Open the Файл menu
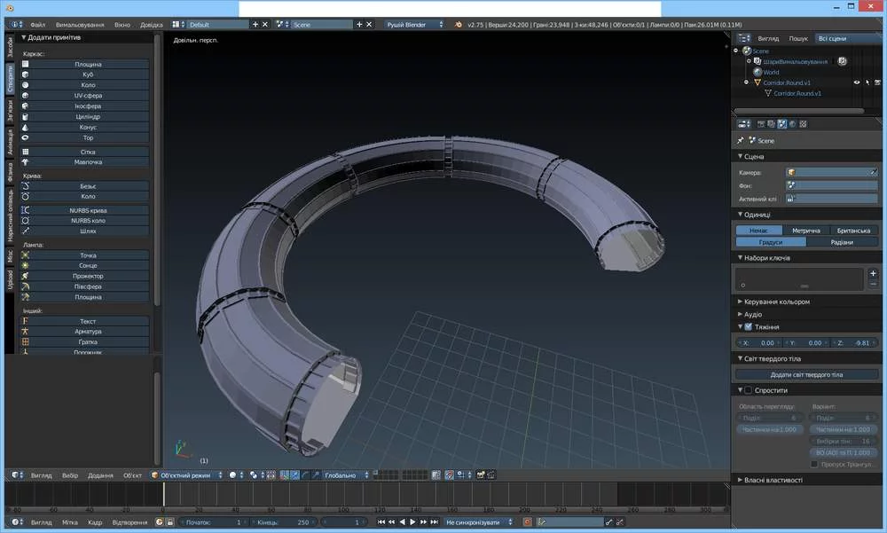Screen dimensions: 887x533 [x=37, y=25]
